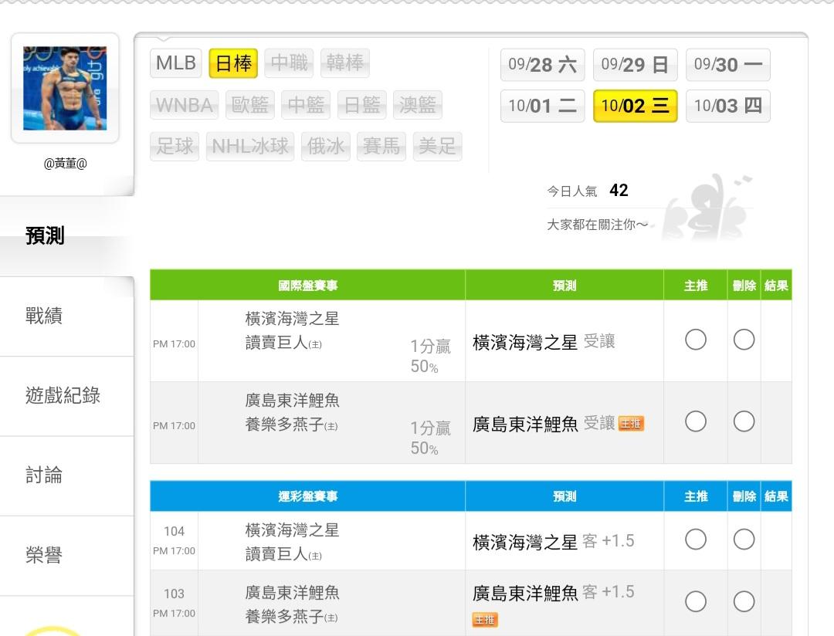Select the 賽馬 tab

tap(381, 146)
